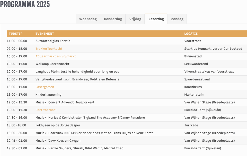247x156 pixels.
Task: Select the Kinderhappening event row
Action: (x=48, y=95)
